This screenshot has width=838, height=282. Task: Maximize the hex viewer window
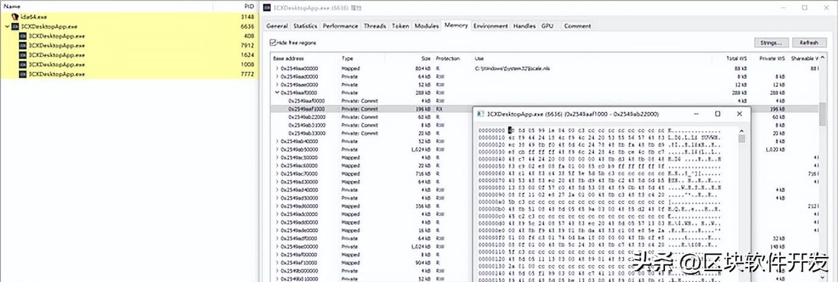coord(717,114)
